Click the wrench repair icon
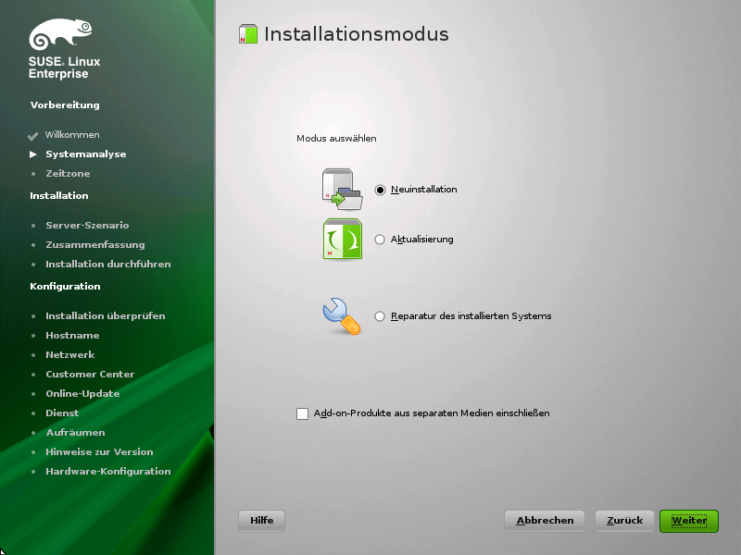 tap(342, 316)
